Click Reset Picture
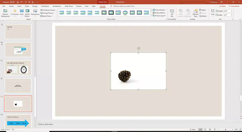Viewport: 242px width, 132px height. point(46,16)
